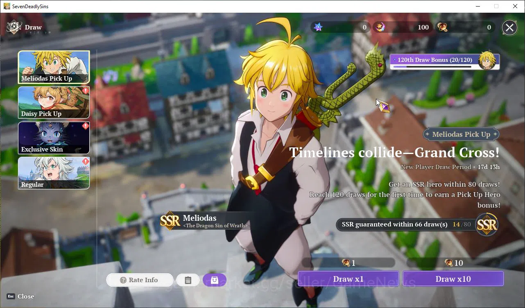Click the red alert badge on Exclusive Skin
The height and width of the screenshot is (308, 525).
pyautogui.click(x=85, y=126)
